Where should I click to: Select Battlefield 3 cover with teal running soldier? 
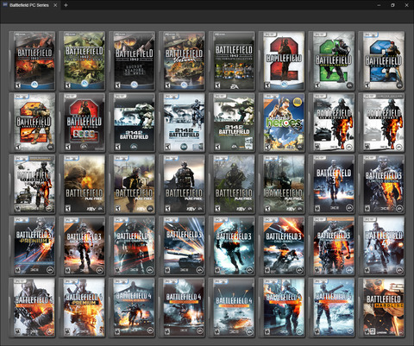tap(232, 246)
